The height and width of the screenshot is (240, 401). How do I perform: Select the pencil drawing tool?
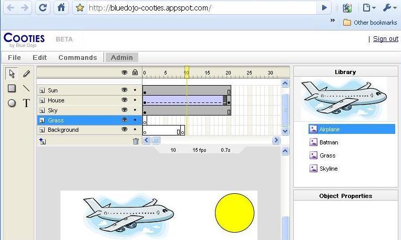click(26, 74)
